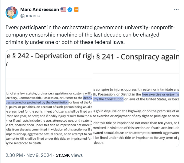Open the § 242 Deprivation of rights image

[x=49, y=98]
